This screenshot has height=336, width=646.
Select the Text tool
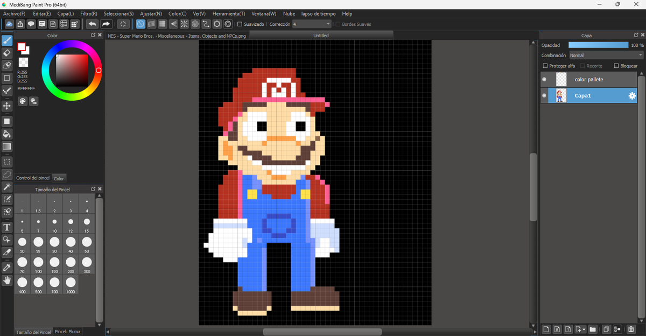click(x=7, y=227)
